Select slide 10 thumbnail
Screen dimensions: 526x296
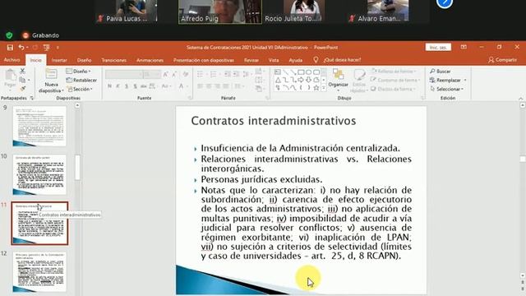tap(39, 174)
